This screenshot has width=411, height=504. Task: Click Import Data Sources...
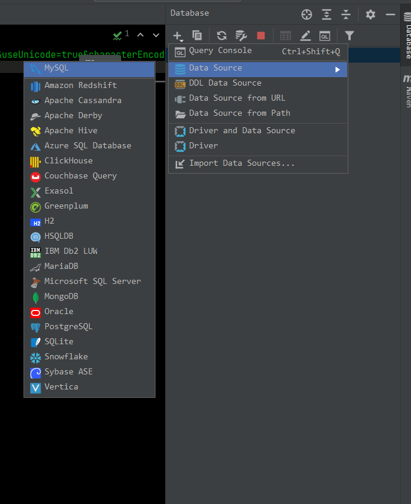point(258,163)
